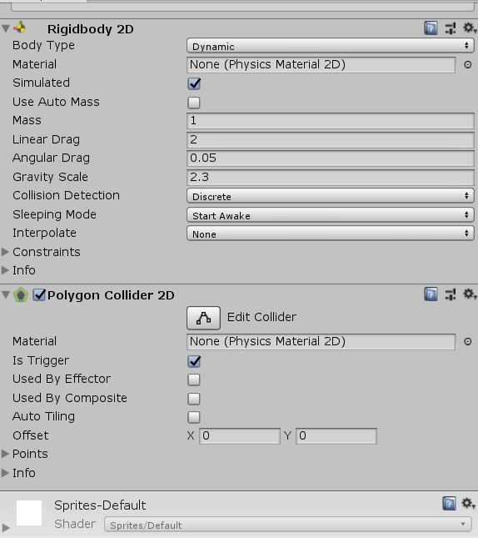478x538 pixels.
Task: Enable Used By Effector checkbox
Action: [194, 380]
